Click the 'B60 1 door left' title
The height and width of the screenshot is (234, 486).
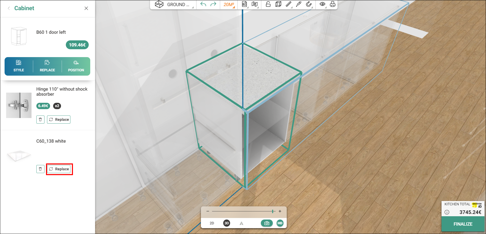pos(51,32)
